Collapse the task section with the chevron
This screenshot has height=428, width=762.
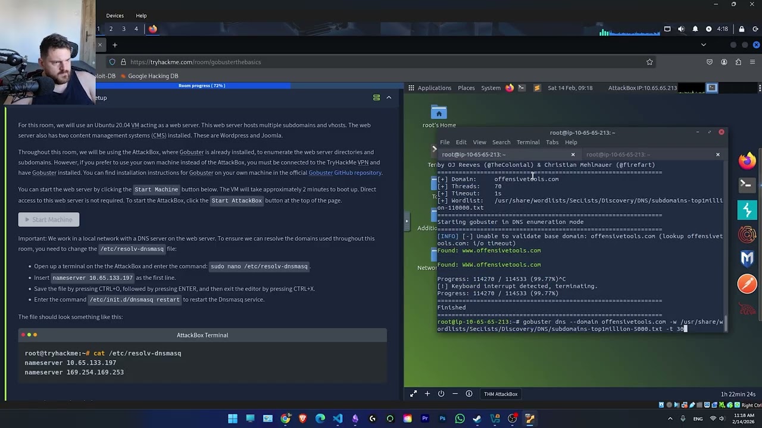click(389, 97)
